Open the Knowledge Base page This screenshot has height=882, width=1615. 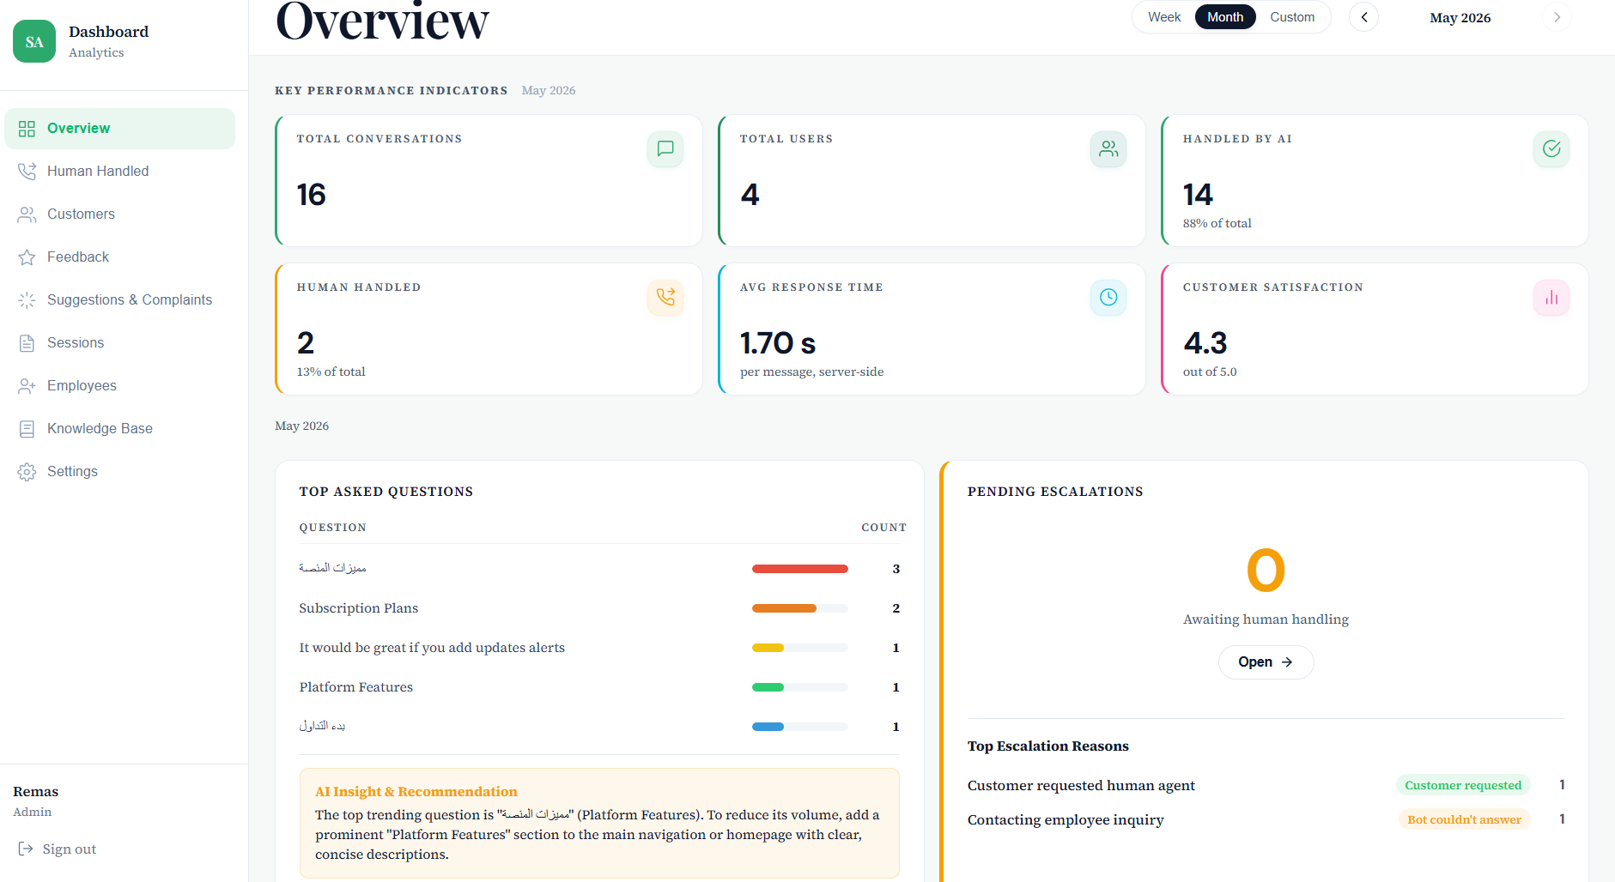[119, 429]
